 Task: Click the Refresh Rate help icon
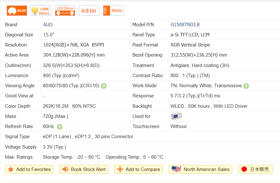pos(59,127)
